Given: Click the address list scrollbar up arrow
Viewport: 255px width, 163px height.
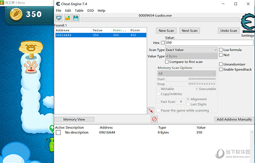Looking at the screenshot, I should tap(252, 132).
